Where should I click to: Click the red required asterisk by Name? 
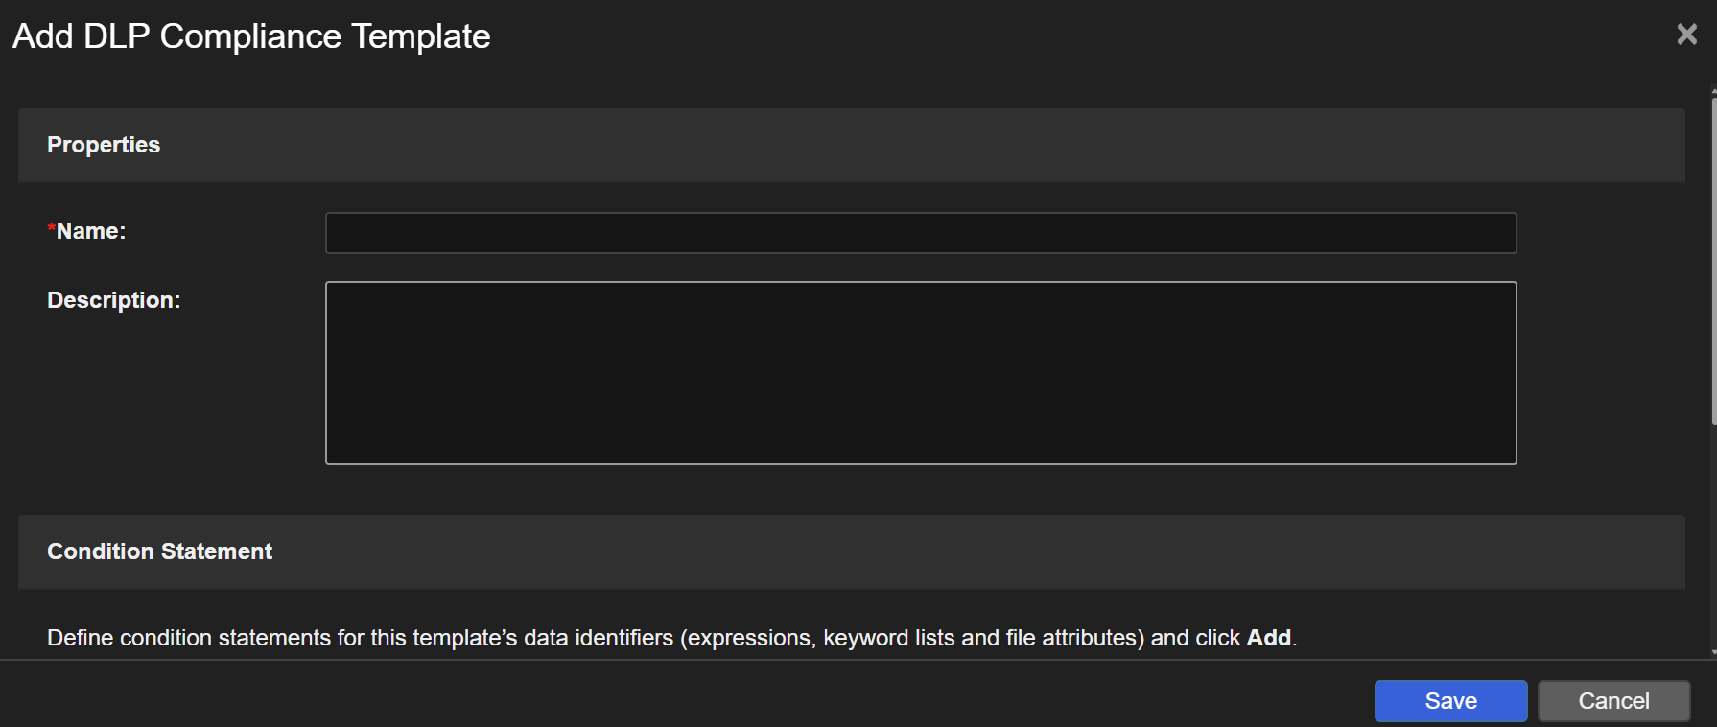[51, 228]
